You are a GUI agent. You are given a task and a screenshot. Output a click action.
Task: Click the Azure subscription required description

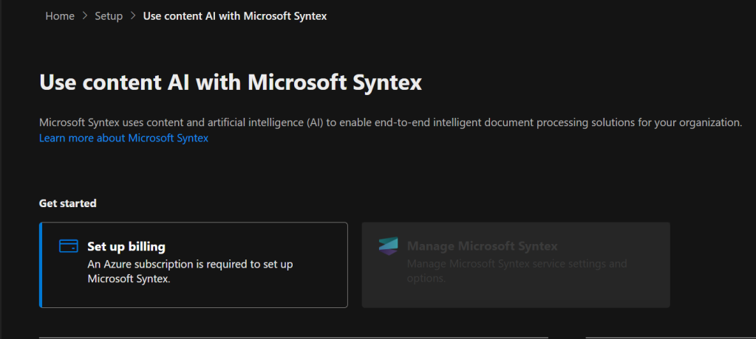(191, 270)
